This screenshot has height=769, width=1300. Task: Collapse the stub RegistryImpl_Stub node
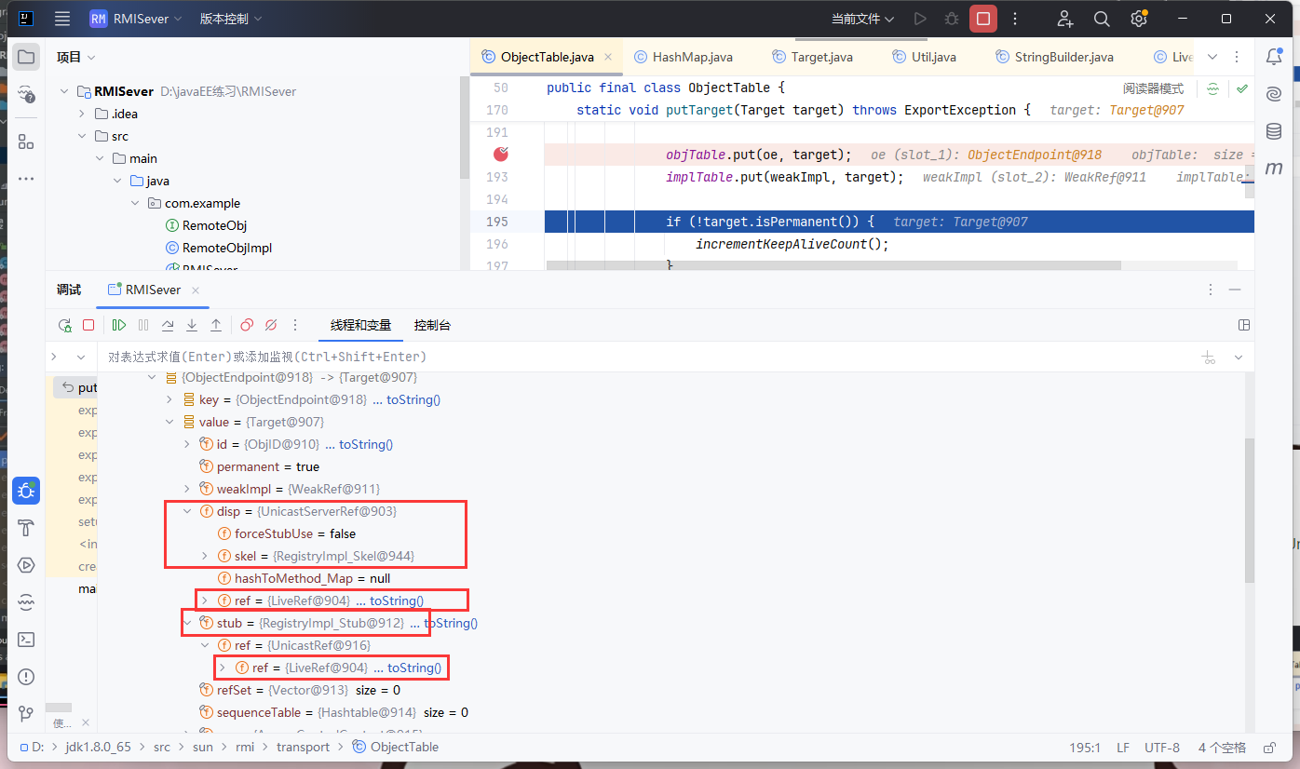click(x=187, y=623)
